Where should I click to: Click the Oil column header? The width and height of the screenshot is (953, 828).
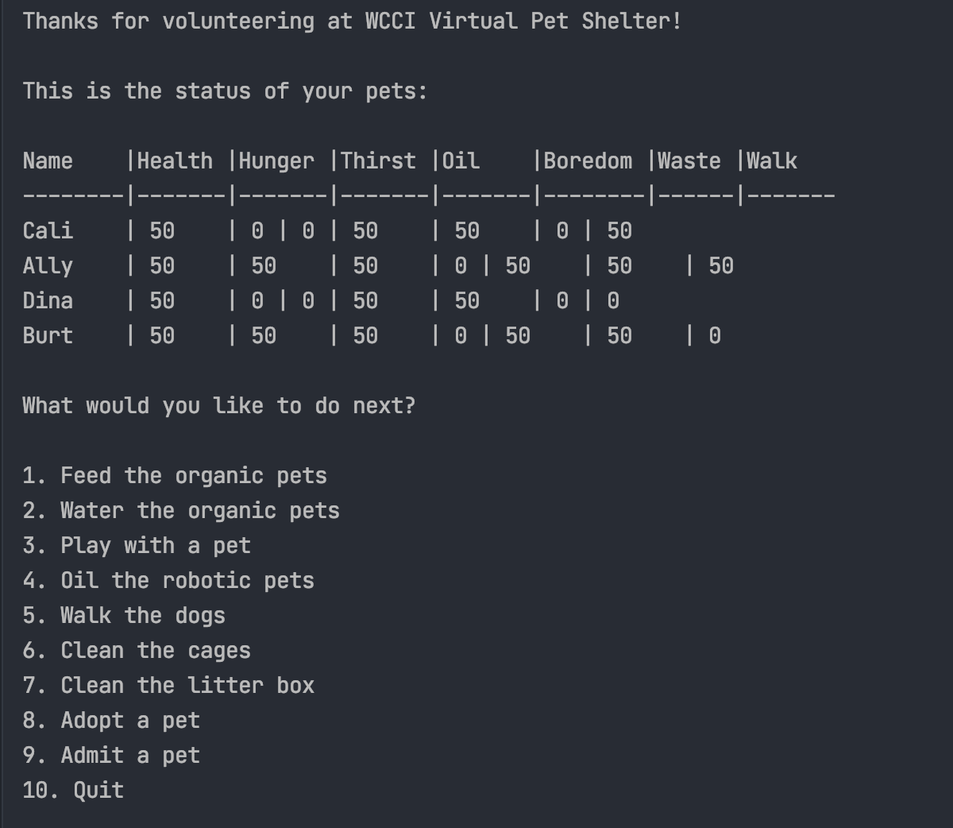(x=461, y=161)
